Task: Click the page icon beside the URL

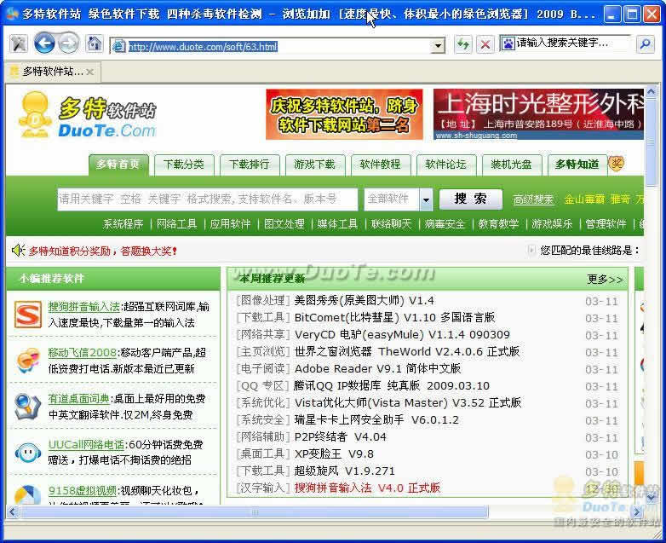Action: (119, 46)
